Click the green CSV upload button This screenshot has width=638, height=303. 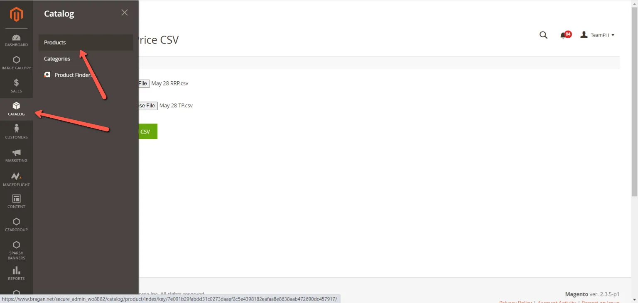click(148, 131)
